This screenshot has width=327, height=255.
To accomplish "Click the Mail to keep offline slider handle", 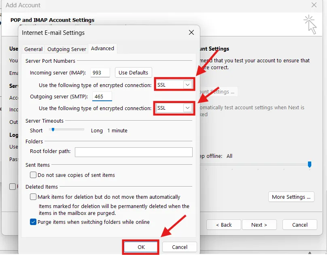I will coord(310,164).
